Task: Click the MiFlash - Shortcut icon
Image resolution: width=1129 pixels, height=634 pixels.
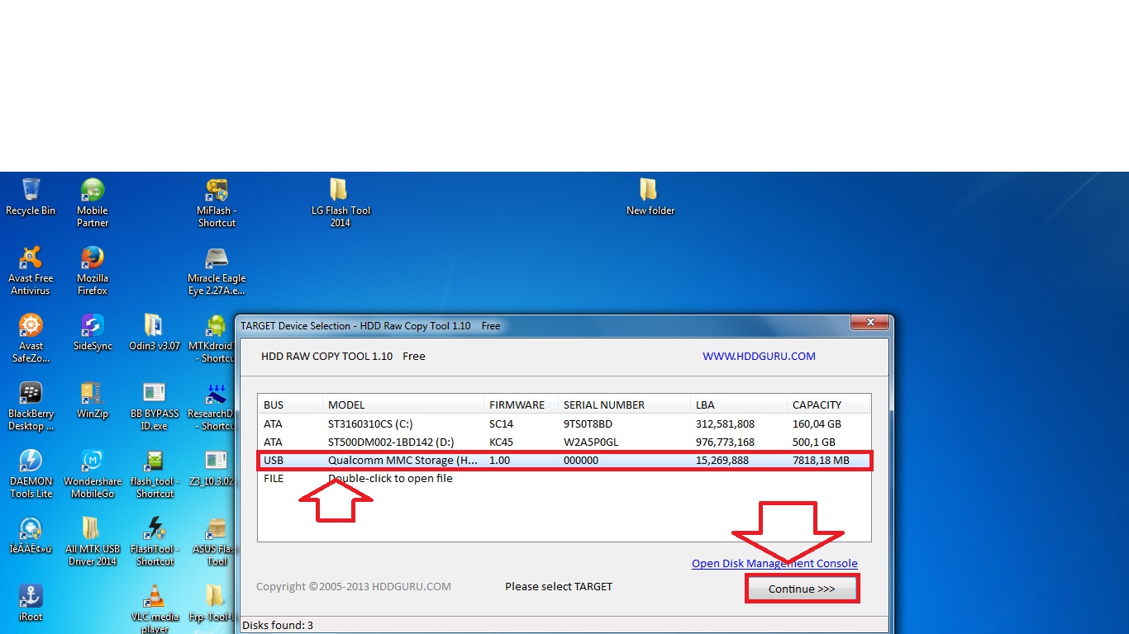Action: 217,203
